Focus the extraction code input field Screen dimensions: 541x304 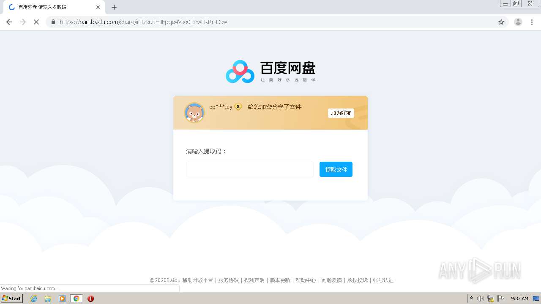coord(250,169)
